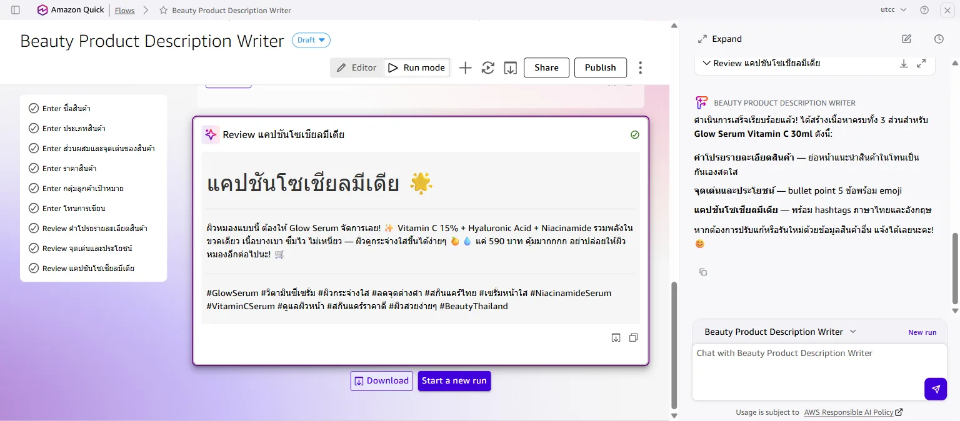Click the Beauty Product Description Writer avatar icon

pyautogui.click(x=702, y=102)
